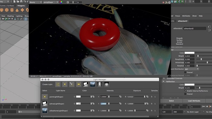Toggle Enable Internal Reflections checkbox
212x119 pixels.
point(185,91)
